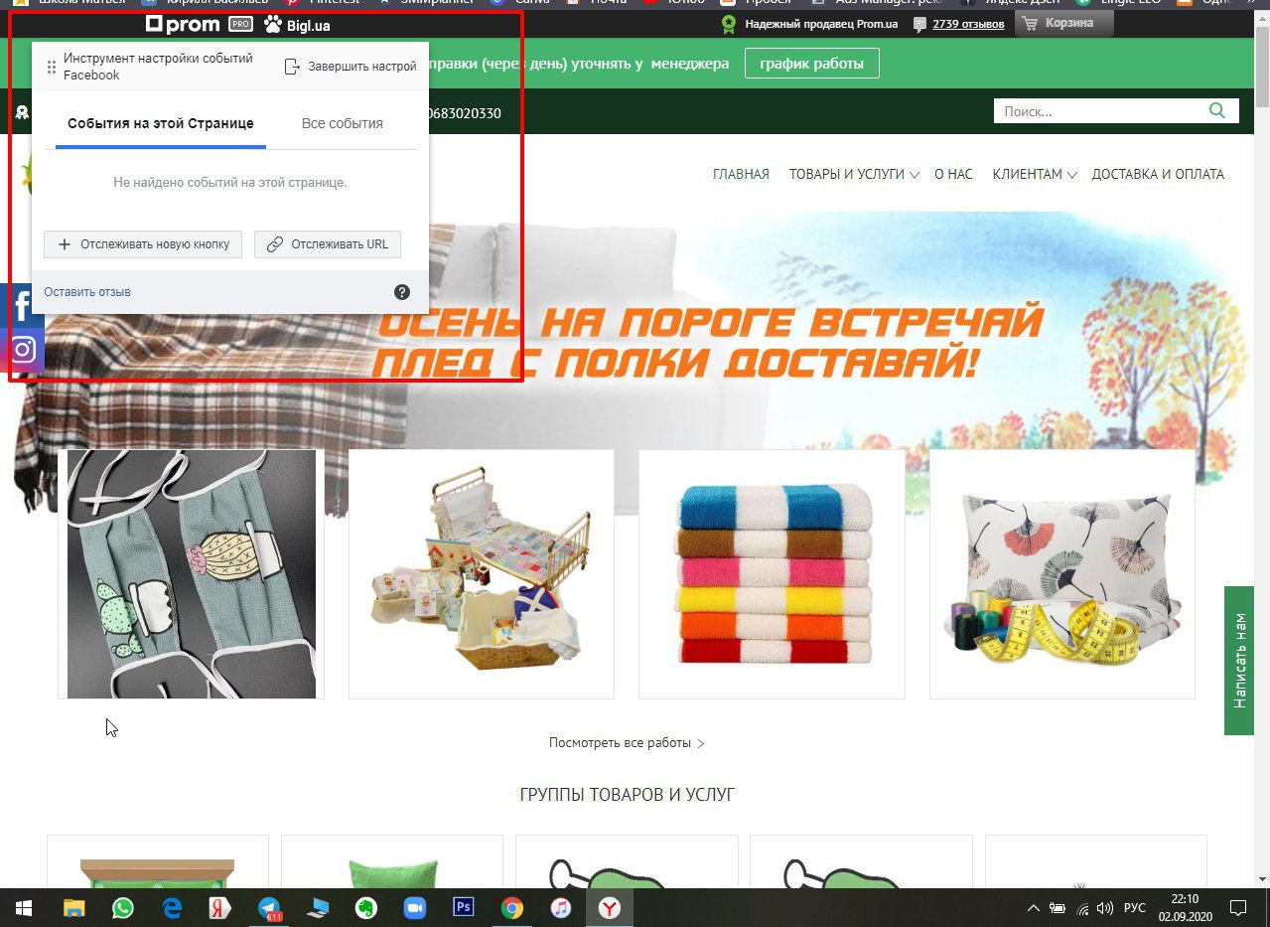Switch to 'События на этой Странице' tab

click(161, 124)
